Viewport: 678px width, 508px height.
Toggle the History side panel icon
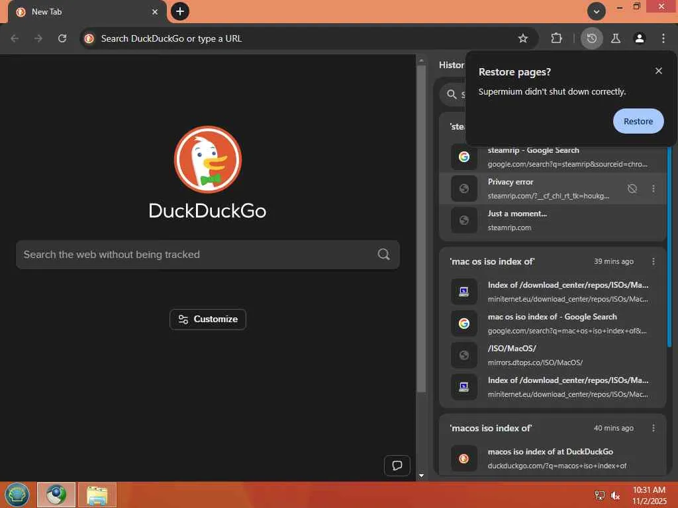coord(591,38)
